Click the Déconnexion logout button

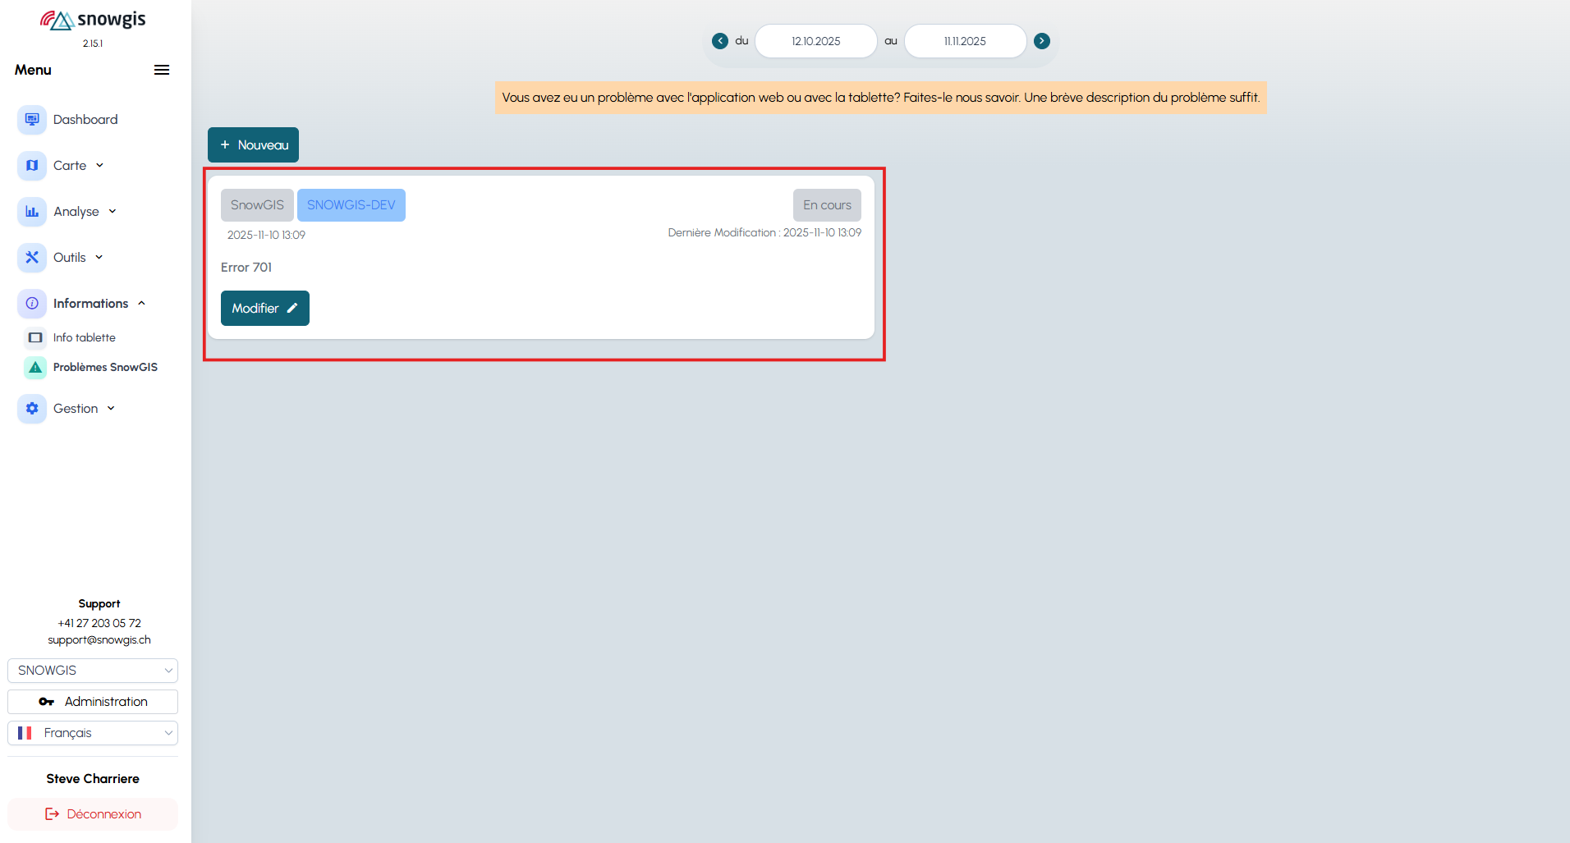coord(93,814)
